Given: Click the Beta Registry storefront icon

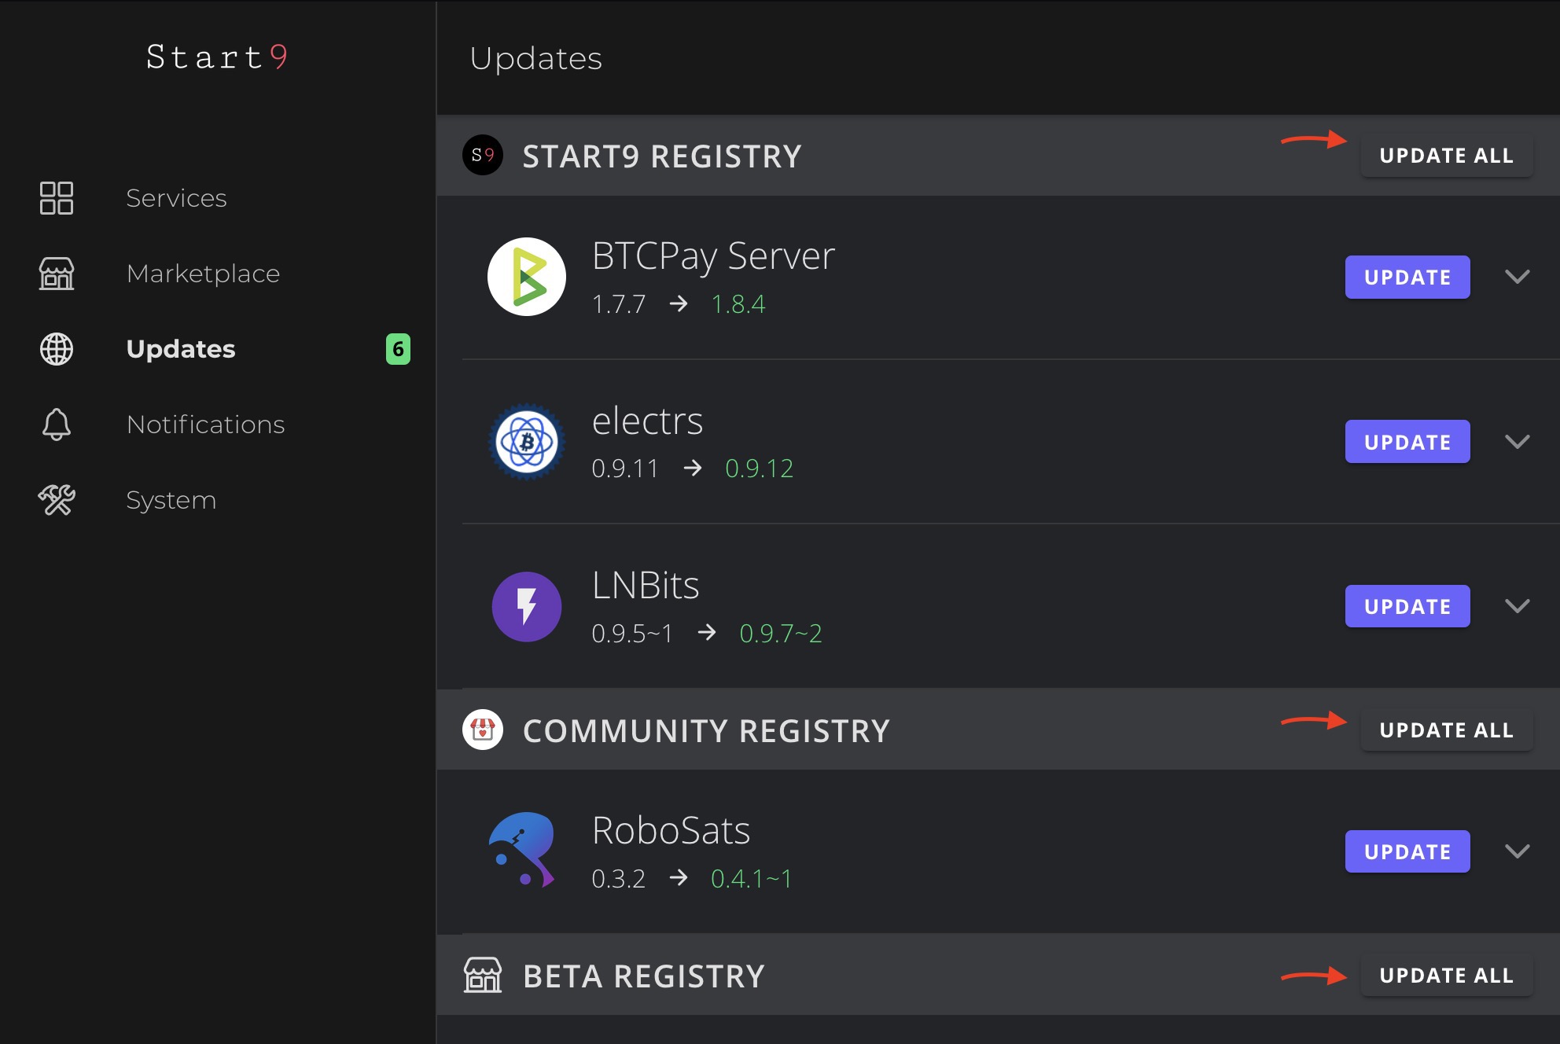Looking at the screenshot, I should tap(484, 976).
